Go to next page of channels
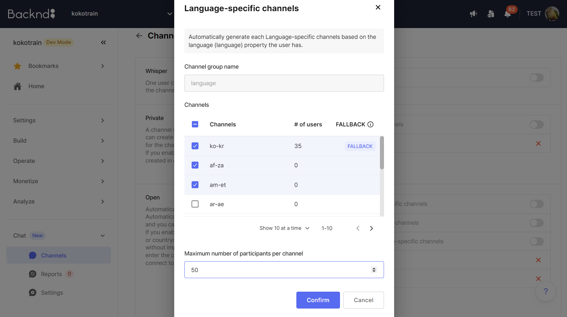The image size is (567, 317). pyautogui.click(x=371, y=228)
